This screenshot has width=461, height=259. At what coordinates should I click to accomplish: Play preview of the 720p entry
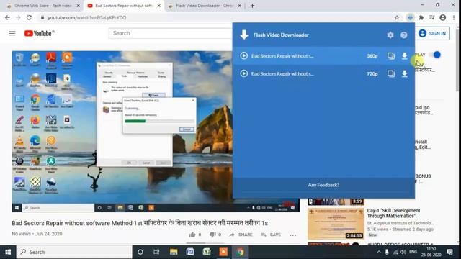point(243,73)
